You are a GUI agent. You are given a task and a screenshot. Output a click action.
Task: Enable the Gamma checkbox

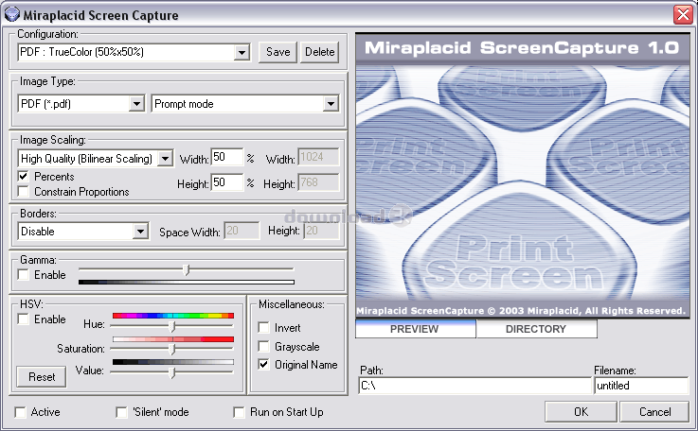(x=24, y=275)
